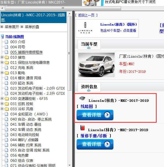This screenshot has width=164, height=167.
Task: Click tree panel scrollbar up arrow
Action: [x=70, y=14]
